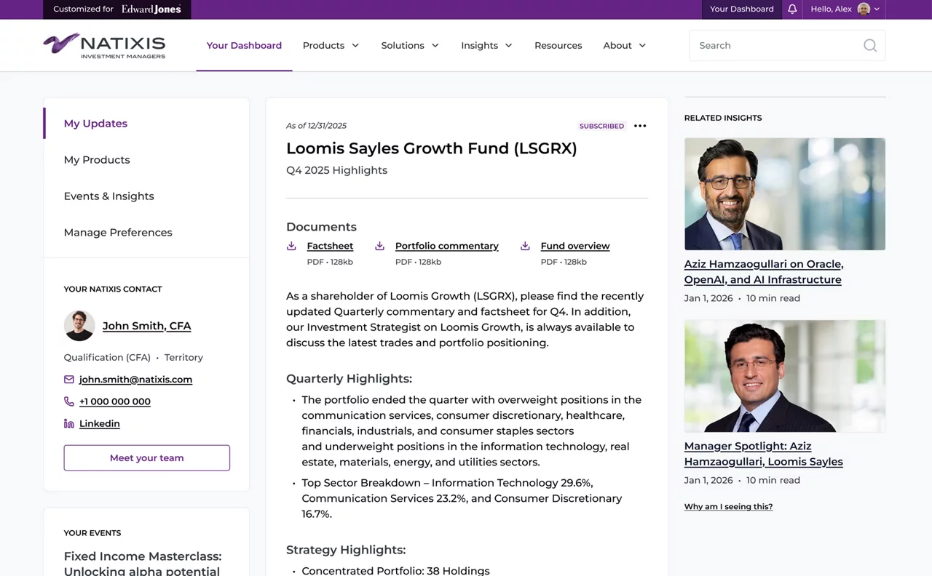Click the Natixis Investment Managers logo
This screenshot has width=932, height=576.
104,45
